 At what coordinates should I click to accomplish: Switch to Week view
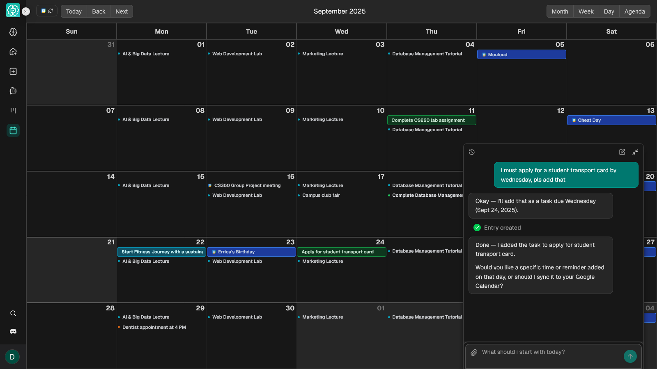(x=586, y=11)
